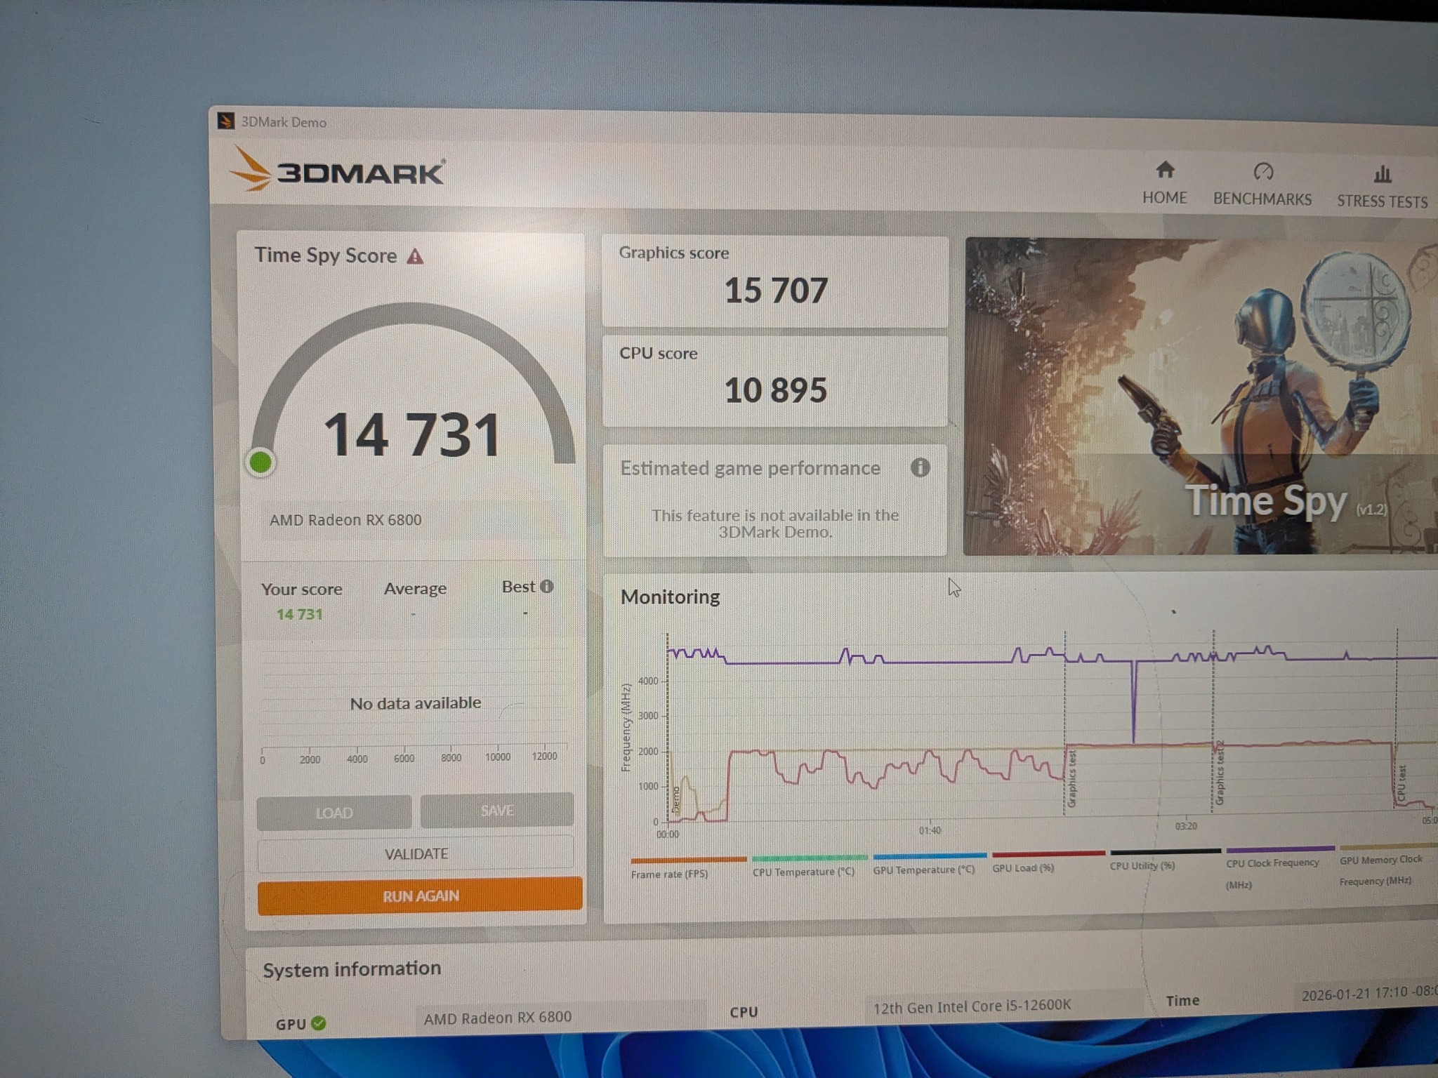The image size is (1438, 1078).
Task: Click the Graphics test 2 marker in chart
Action: [x=1220, y=774]
